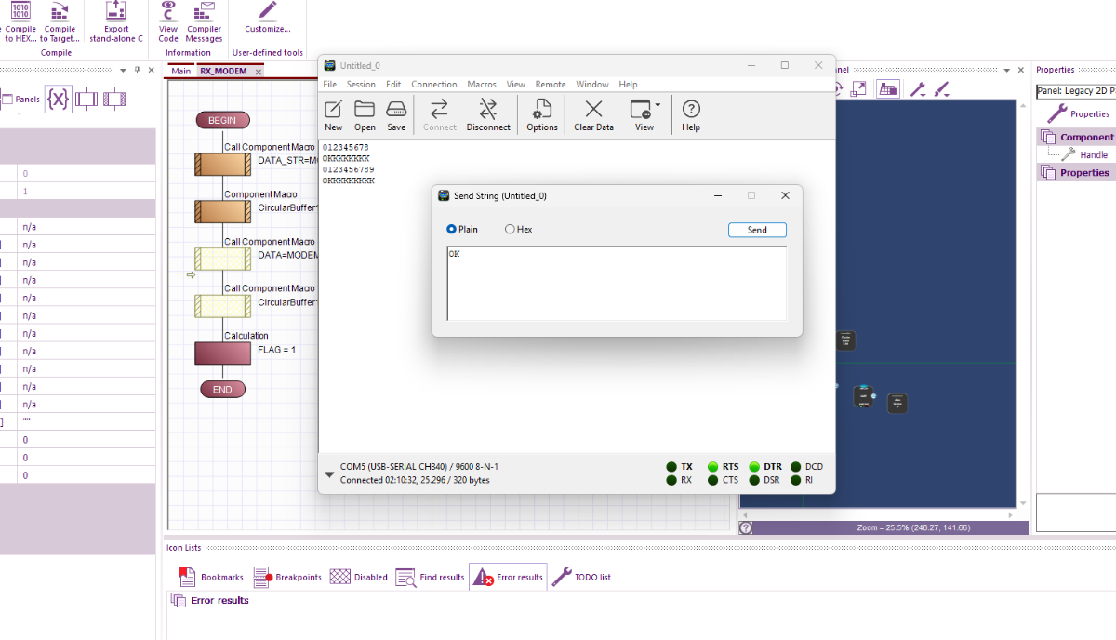The width and height of the screenshot is (1116, 640).
Task: Open the Panel title bar dropdown arrow
Action: click(x=1006, y=69)
